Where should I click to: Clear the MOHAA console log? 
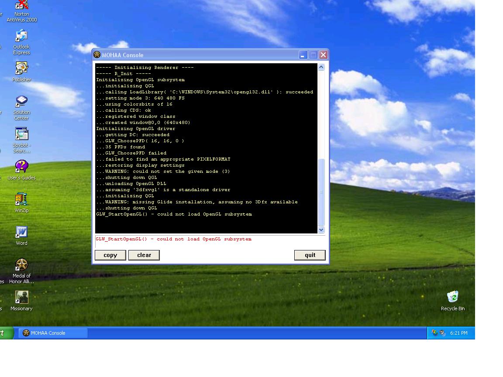(144, 255)
